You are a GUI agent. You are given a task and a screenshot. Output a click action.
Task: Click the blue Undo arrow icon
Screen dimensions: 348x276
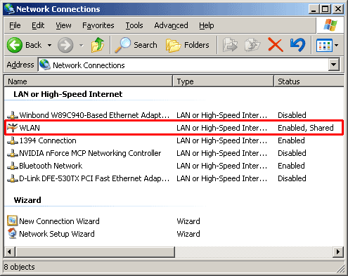tap(297, 44)
